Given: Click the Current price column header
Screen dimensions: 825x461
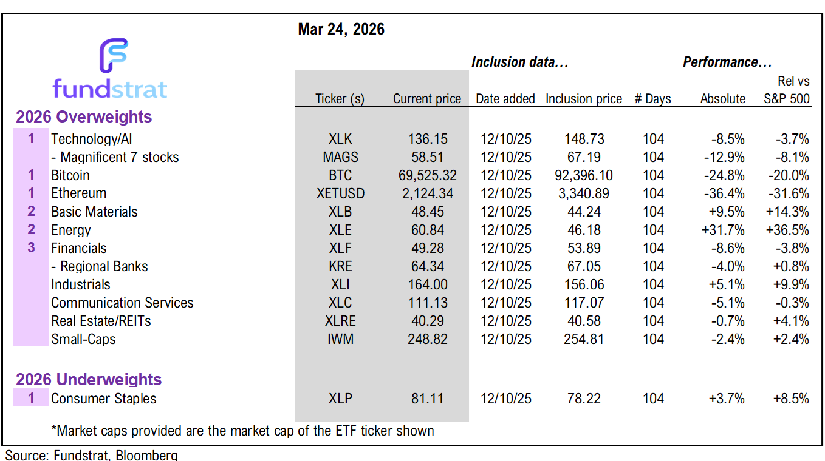Looking at the screenshot, I should (x=427, y=99).
